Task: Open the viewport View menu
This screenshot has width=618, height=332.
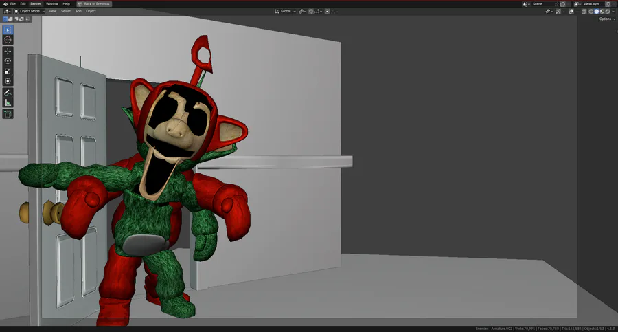Action: pos(52,11)
